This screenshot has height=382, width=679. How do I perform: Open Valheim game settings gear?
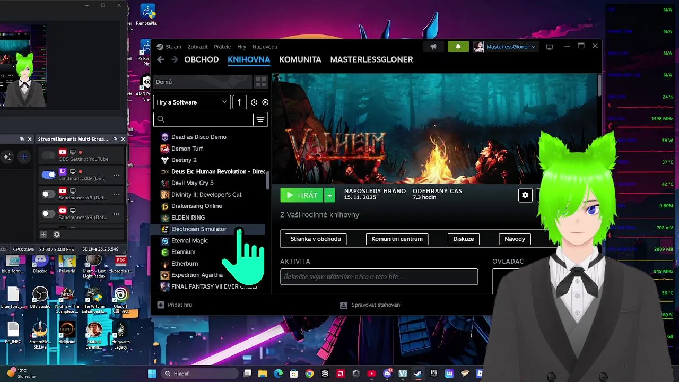(525, 195)
